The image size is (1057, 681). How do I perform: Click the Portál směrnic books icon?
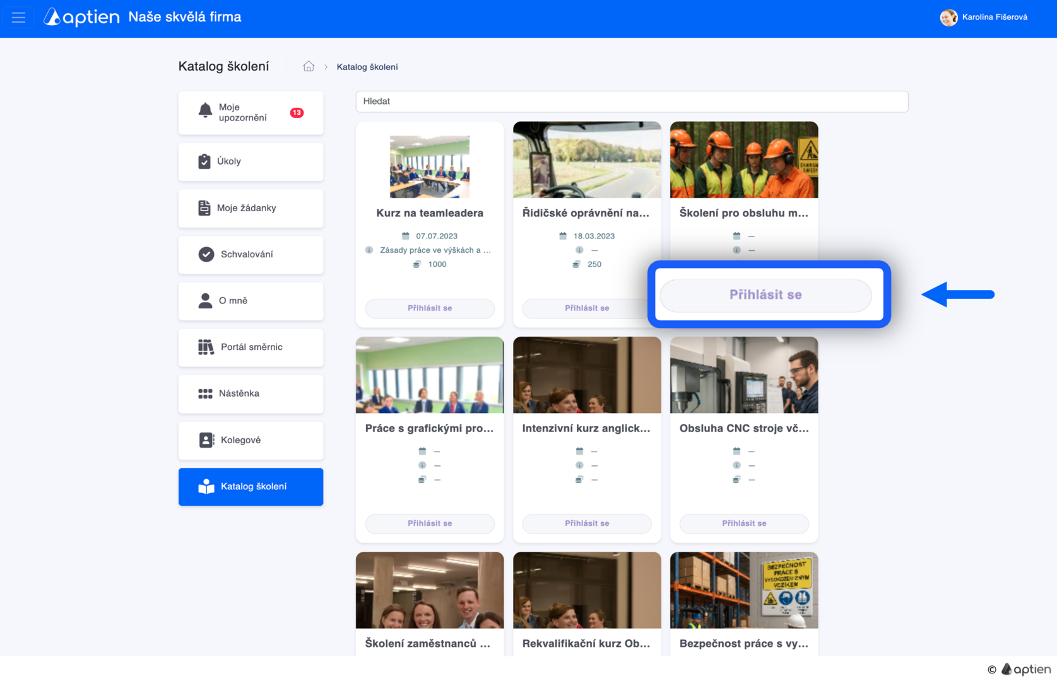(206, 347)
